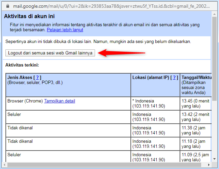219x169 pixels.
Task: Click the mail.google.com URL in address bar
Action: pyautogui.click(x=111, y=6)
